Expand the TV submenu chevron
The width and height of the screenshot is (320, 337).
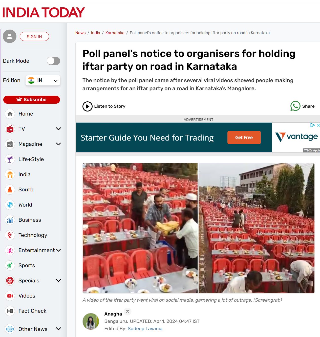tap(58, 129)
